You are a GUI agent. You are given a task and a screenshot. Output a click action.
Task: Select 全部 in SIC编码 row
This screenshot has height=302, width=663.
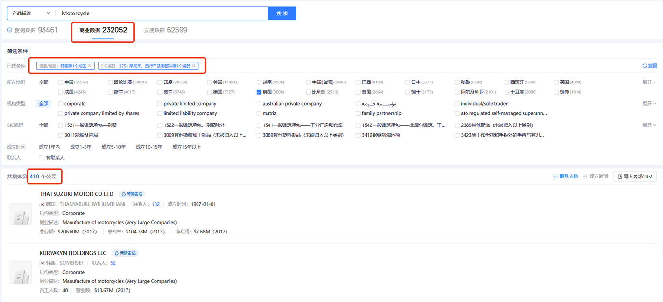point(43,125)
